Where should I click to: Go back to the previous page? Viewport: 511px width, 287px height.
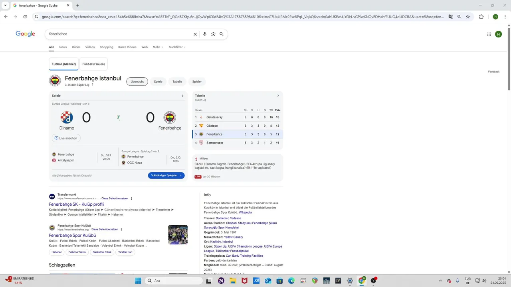[6, 17]
